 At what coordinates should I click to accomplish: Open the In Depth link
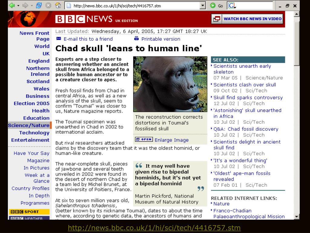click(39, 196)
